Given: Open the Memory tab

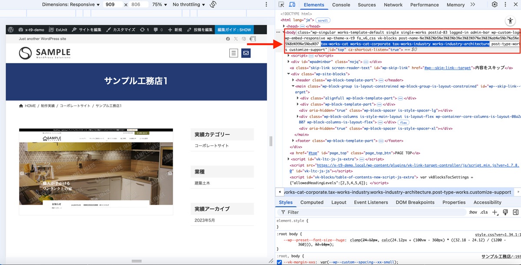Looking at the screenshot, I should [455, 5].
